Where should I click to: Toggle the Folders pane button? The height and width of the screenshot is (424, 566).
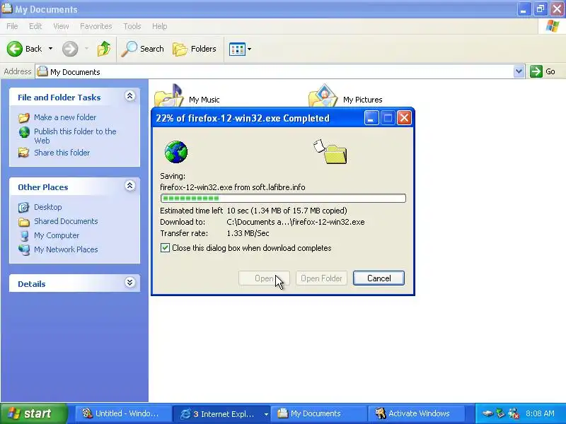pos(195,49)
